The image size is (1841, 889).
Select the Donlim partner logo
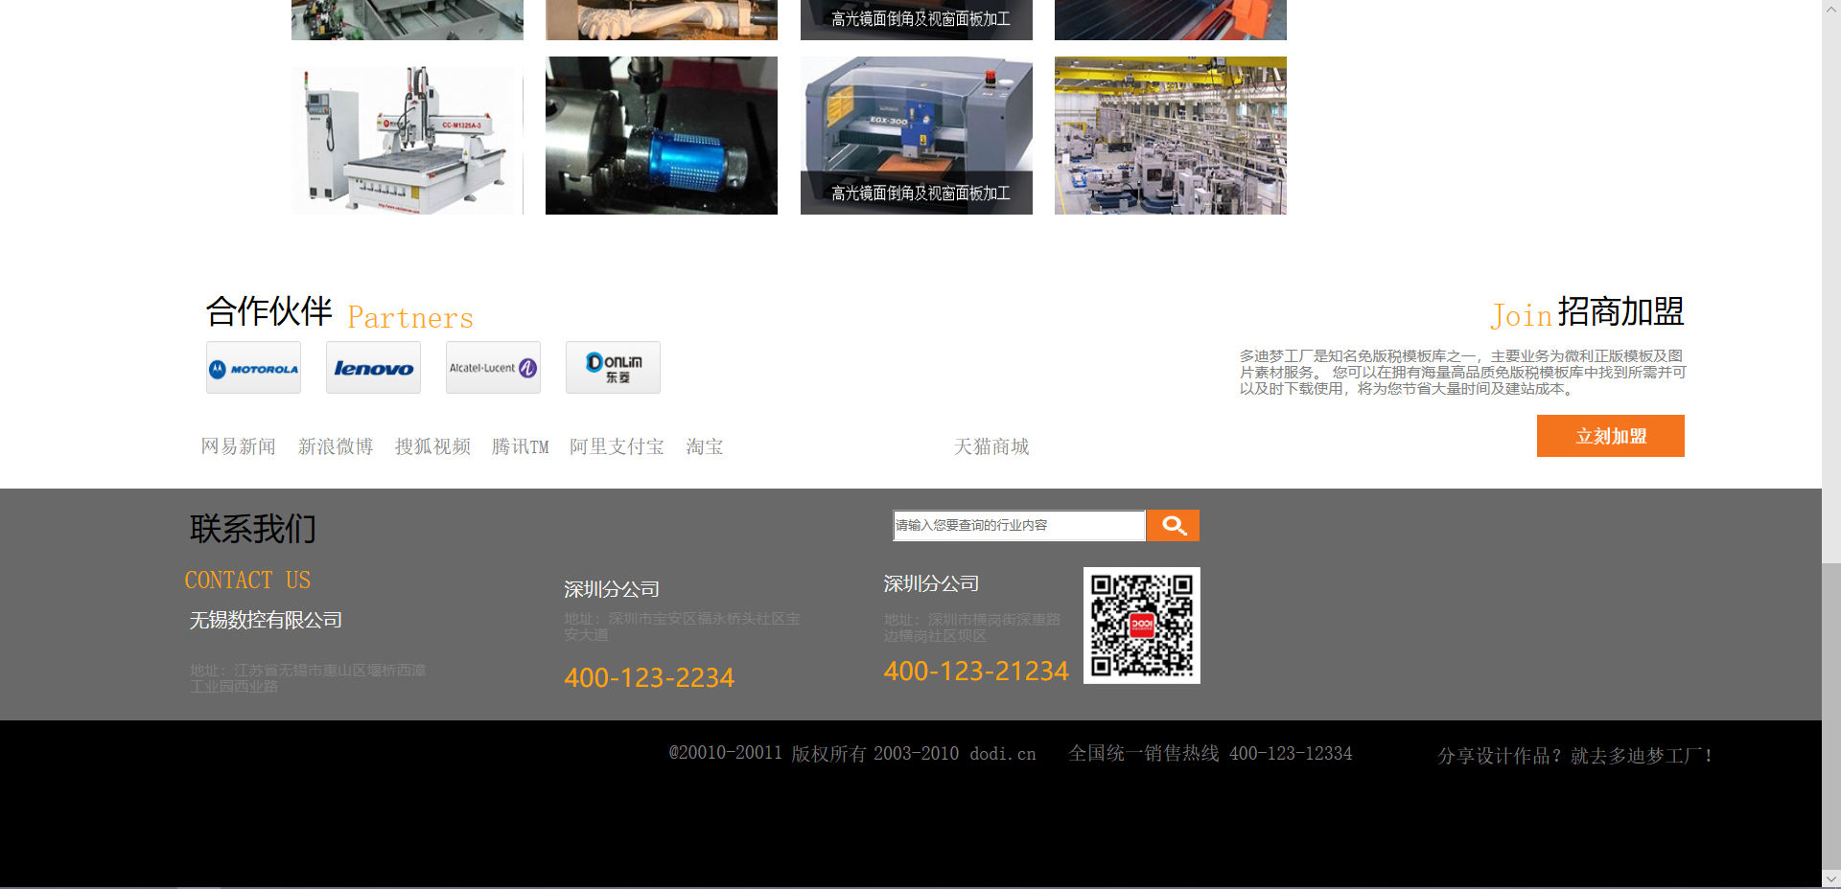[613, 368]
